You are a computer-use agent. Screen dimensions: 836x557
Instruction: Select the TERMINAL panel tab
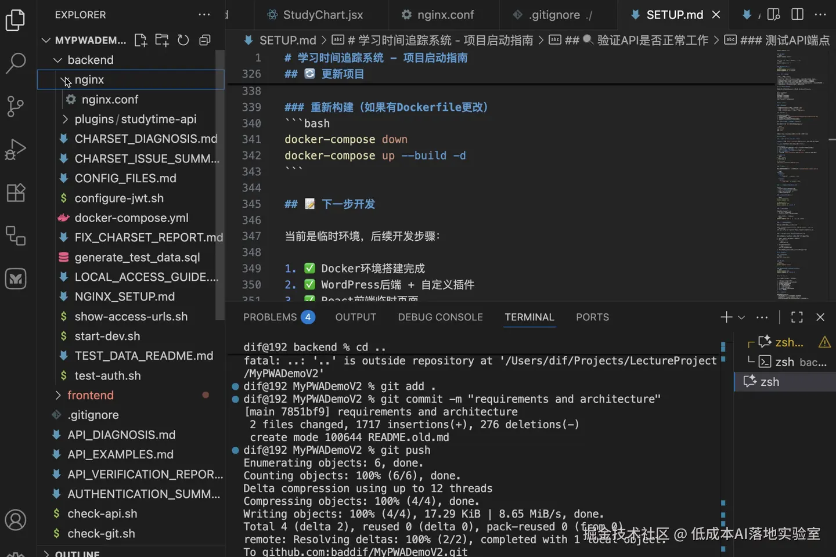coord(529,317)
